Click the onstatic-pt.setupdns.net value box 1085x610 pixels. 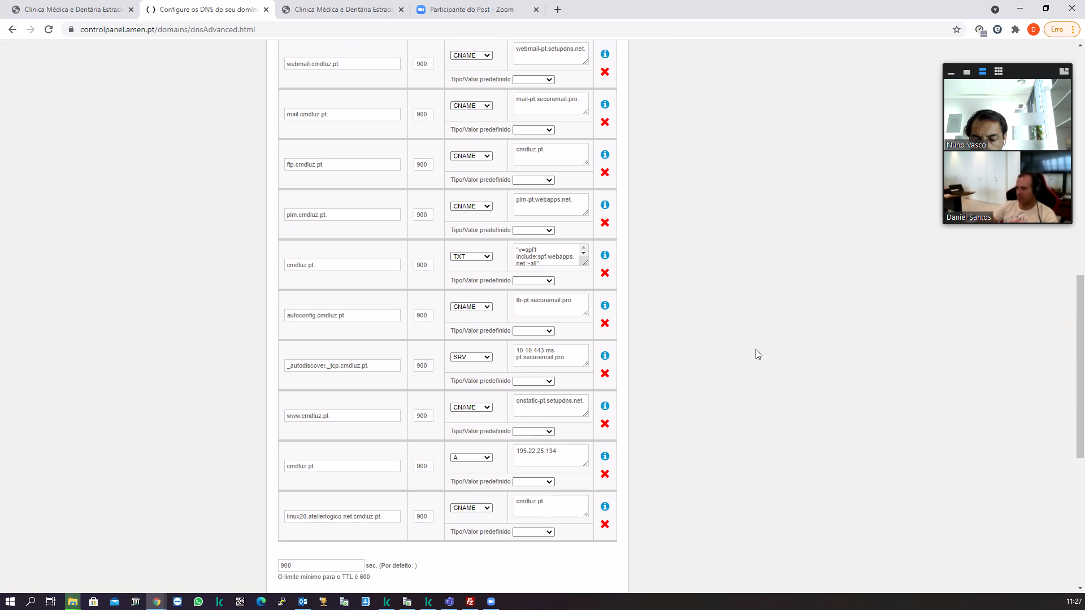click(551, 406)
